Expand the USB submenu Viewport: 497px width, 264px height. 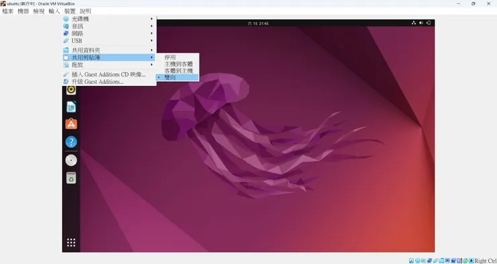[109, 40]
